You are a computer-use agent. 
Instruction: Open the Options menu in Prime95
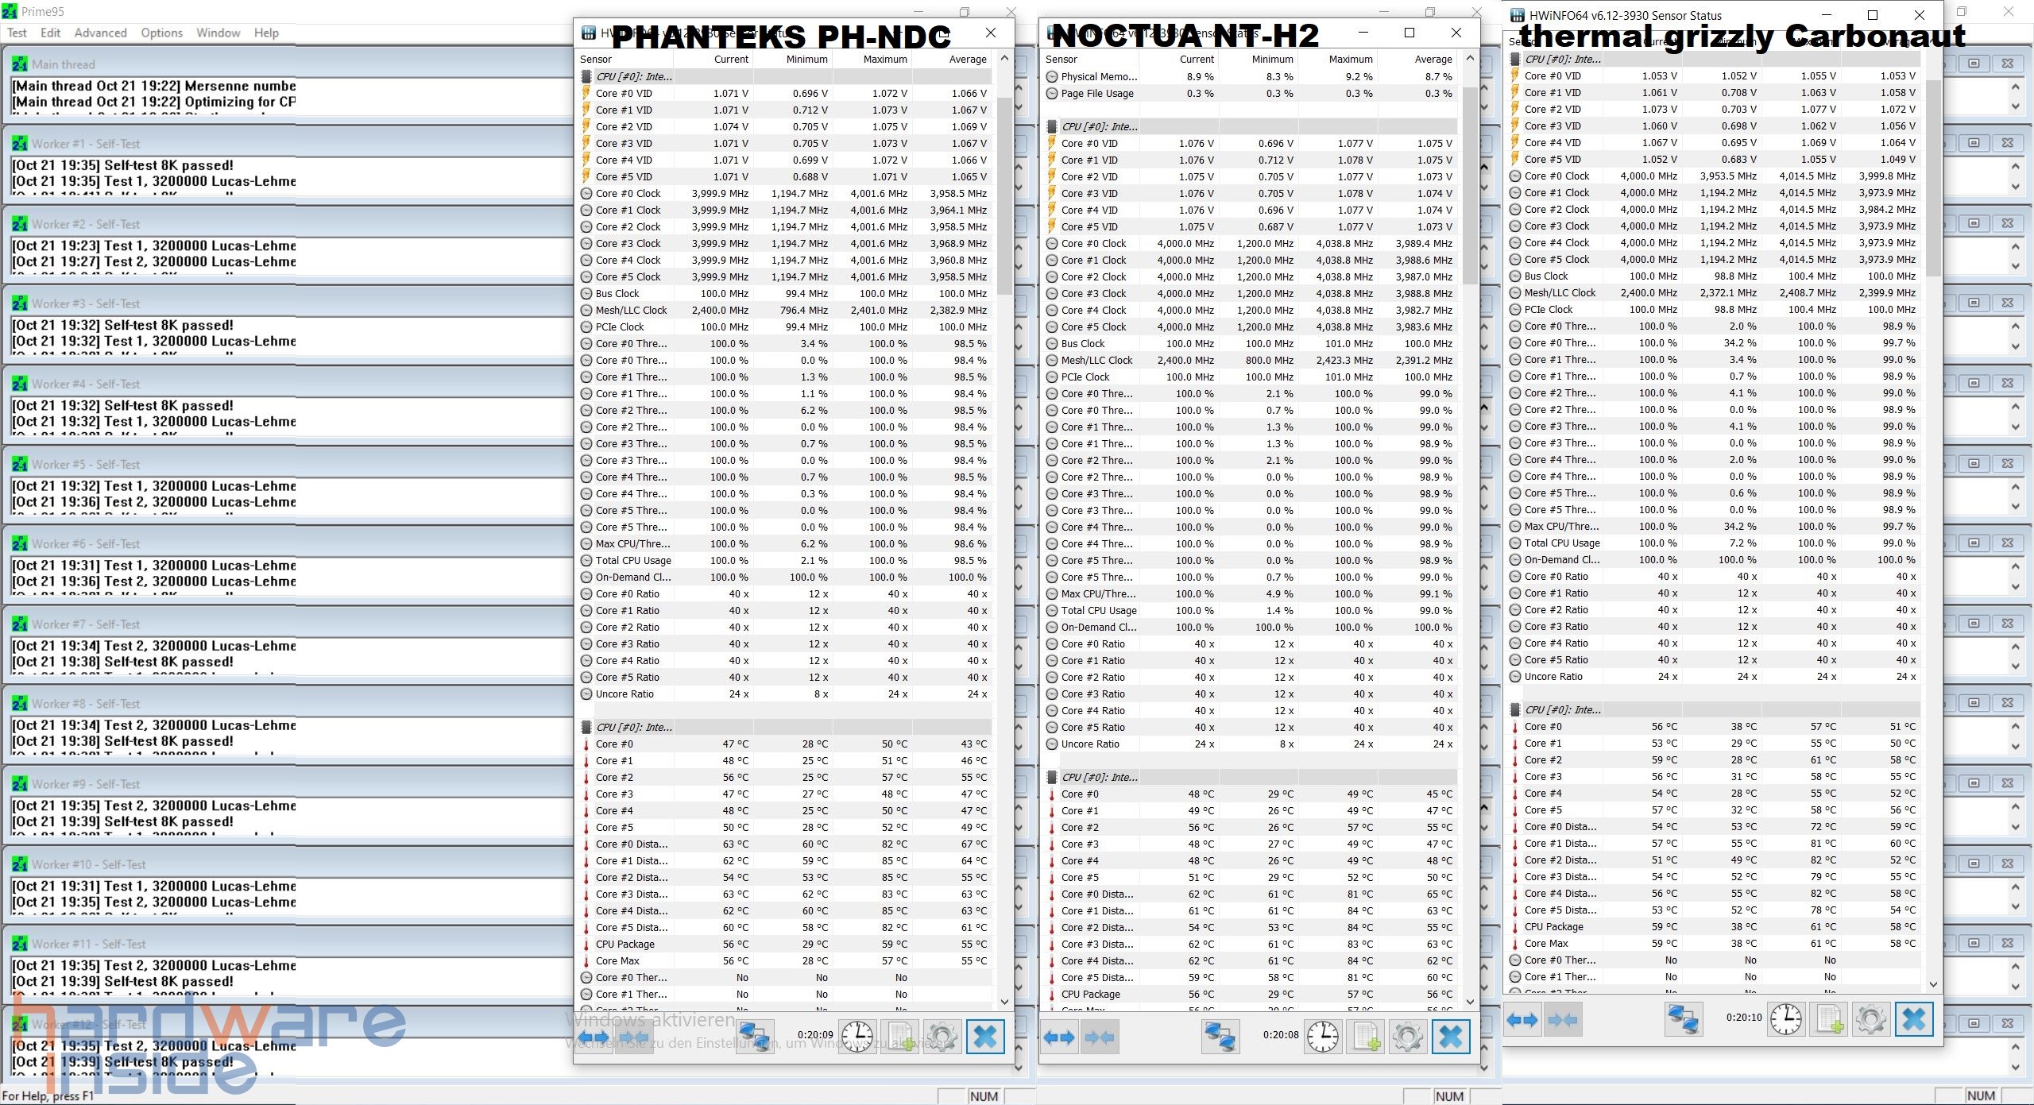(161, 33)
